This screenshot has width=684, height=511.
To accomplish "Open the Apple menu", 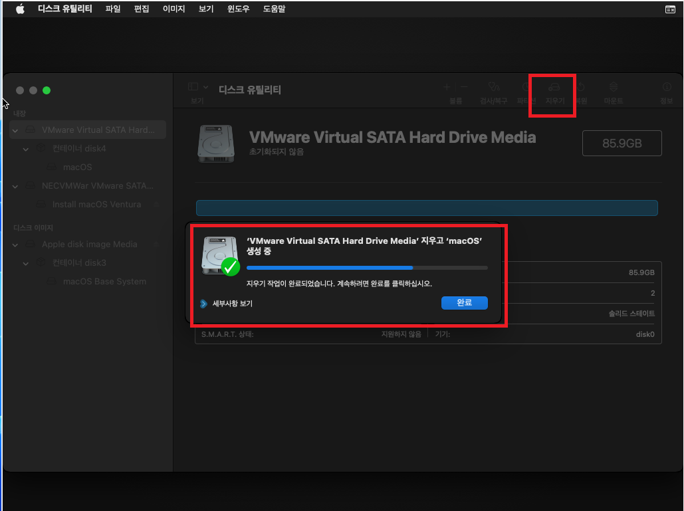I will 20,9.
